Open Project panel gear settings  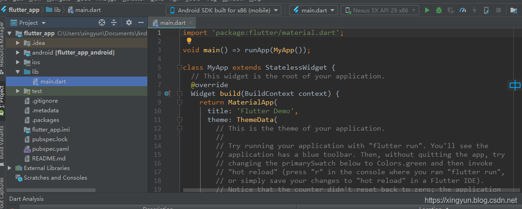pyautogui.click(x=129, y=22)
